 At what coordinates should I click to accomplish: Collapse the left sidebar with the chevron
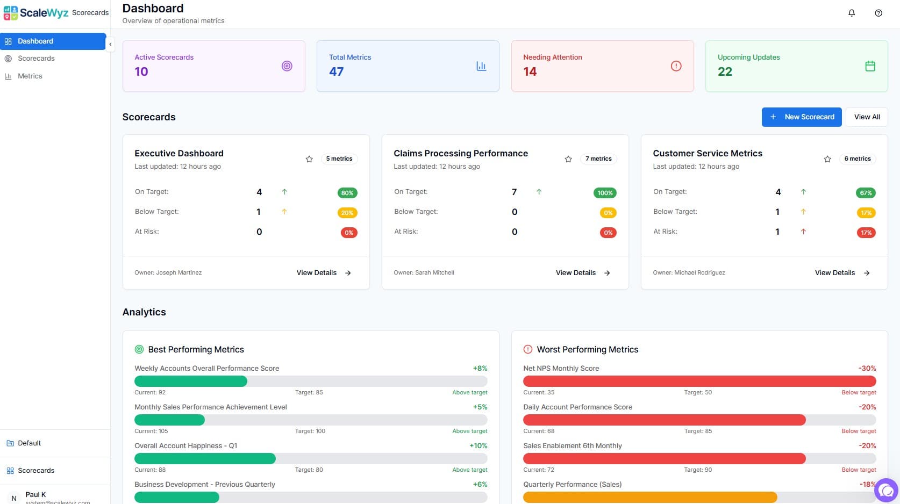(110, 44)
